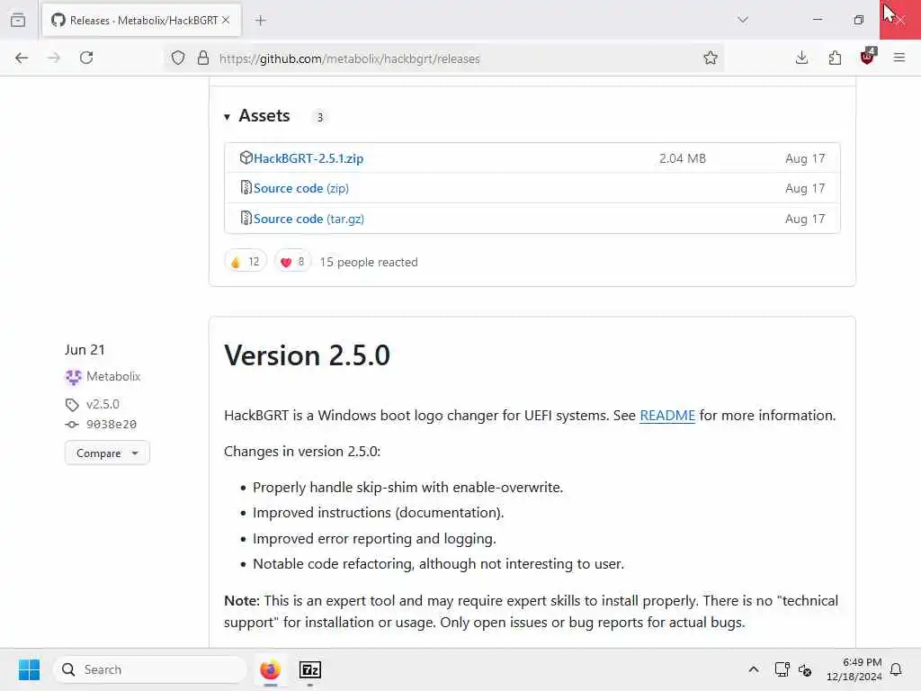Click the network display tray icon
Image resolution: width=921 pixels, height=691 pixels.
[782, 669]
